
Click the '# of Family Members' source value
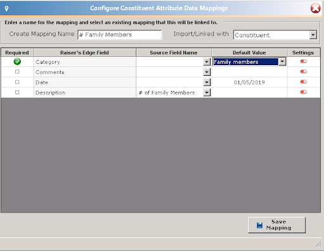[x=166, y=92]
